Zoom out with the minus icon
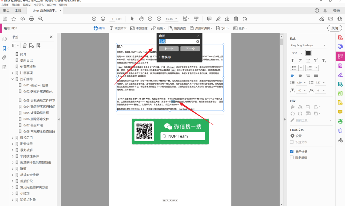The image size is (345, 206). click(x=150, y=19)
